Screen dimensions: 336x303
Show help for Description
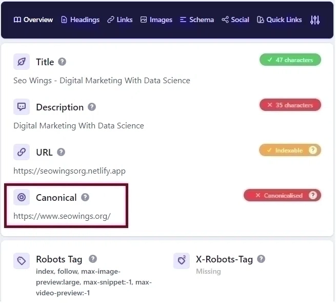pyautogui.click(x=92, y=107)
